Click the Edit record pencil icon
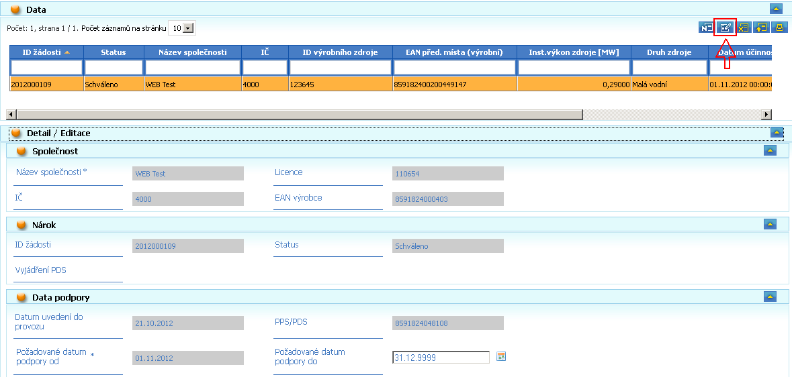Screen dimensions: 792x377 click(725, 28)
